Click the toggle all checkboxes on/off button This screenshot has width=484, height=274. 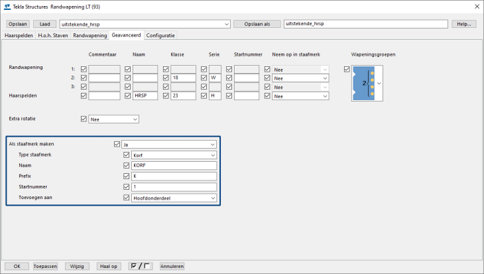click(x=141, y=266)
